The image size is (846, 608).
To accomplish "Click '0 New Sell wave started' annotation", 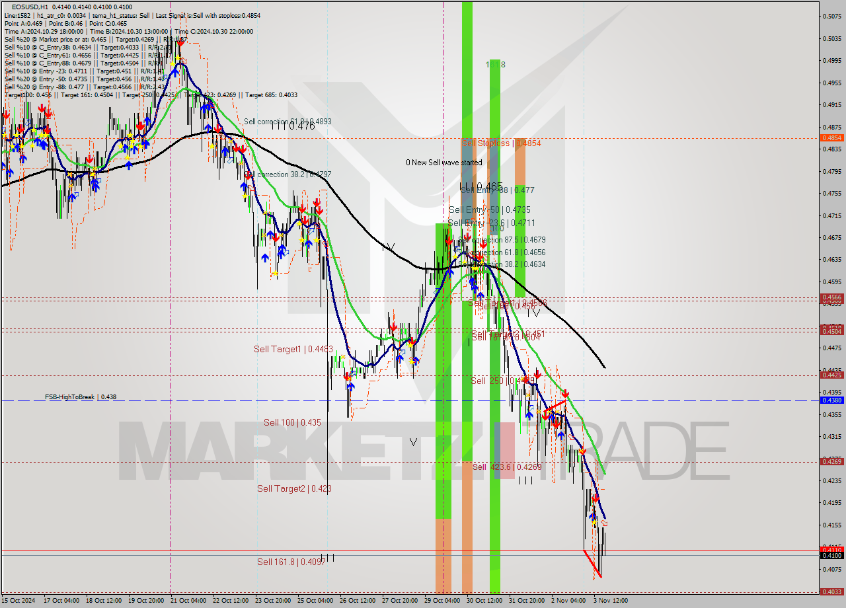I will (444, 163).
